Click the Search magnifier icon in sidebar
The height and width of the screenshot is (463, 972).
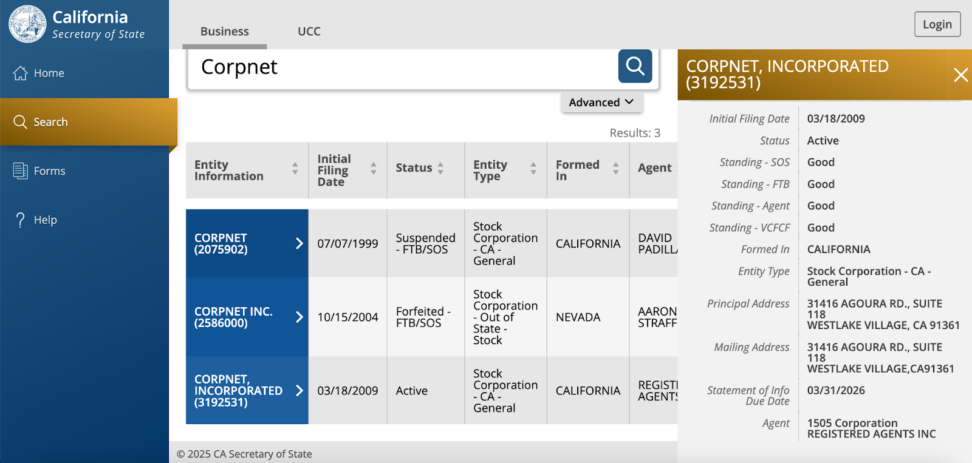pos(21,122)
